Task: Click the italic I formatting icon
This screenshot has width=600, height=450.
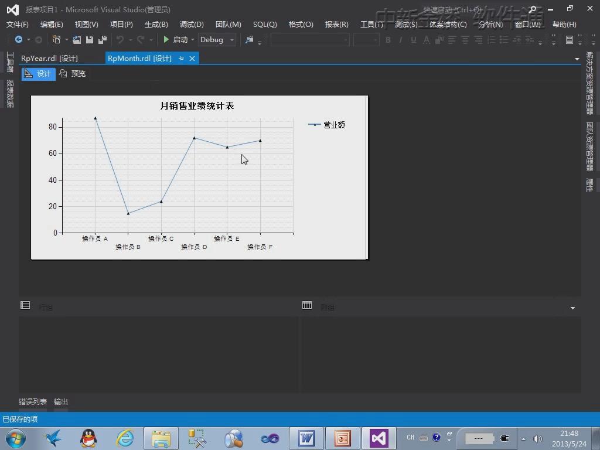Action: point(401,40)
